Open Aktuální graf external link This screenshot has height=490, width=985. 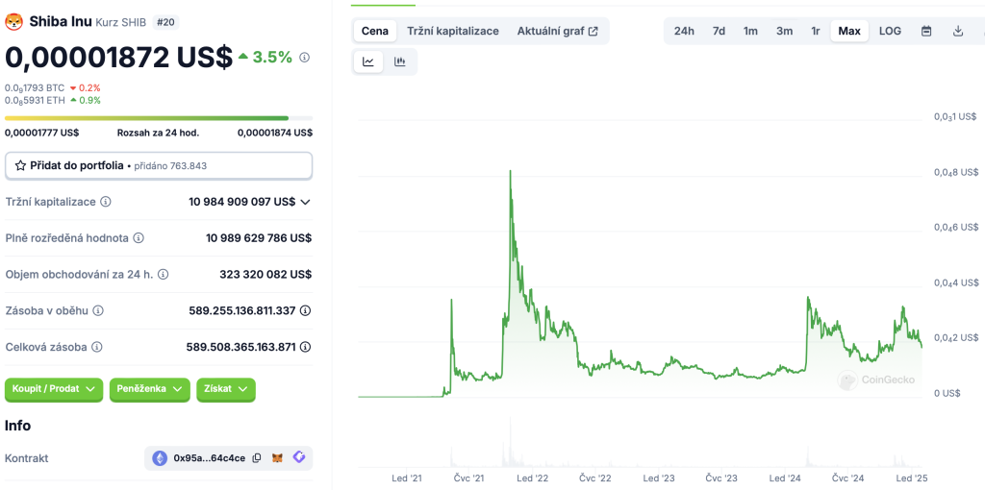(557, 31)
